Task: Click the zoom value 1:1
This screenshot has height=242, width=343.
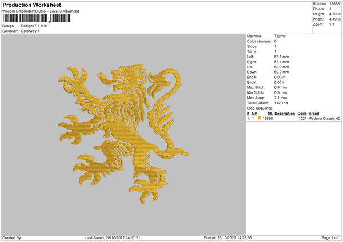Action: pyautogui.click(x=332, y=24)
